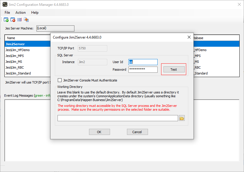Open the Action menu
Image resolution: width=244 pixels, height=172 pixels.
tap(20, 13)
